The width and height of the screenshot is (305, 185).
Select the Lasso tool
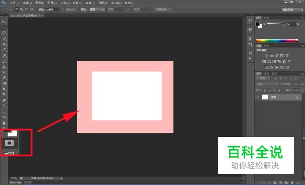coord(4,33)
